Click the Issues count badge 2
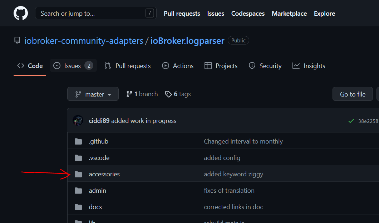Image resolution: width=379 pixels, height=223 pixels. point(89,66)
